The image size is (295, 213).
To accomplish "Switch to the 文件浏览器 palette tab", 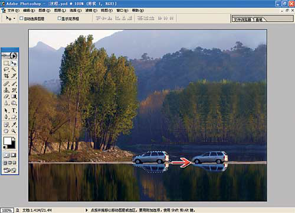I will pos(242,20).
